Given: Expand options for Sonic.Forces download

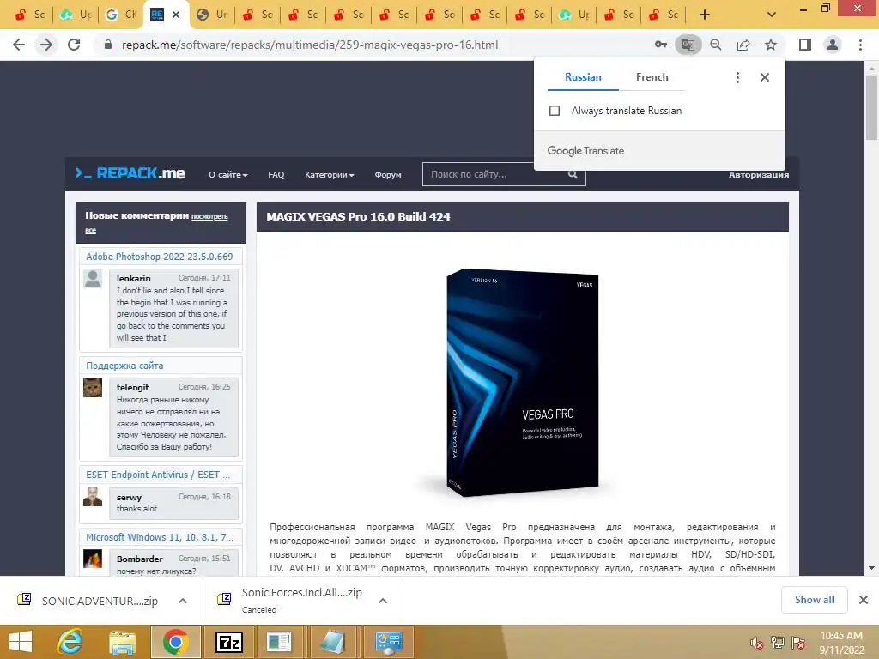Looking at the screenshot, I should (x=383, y=601).
